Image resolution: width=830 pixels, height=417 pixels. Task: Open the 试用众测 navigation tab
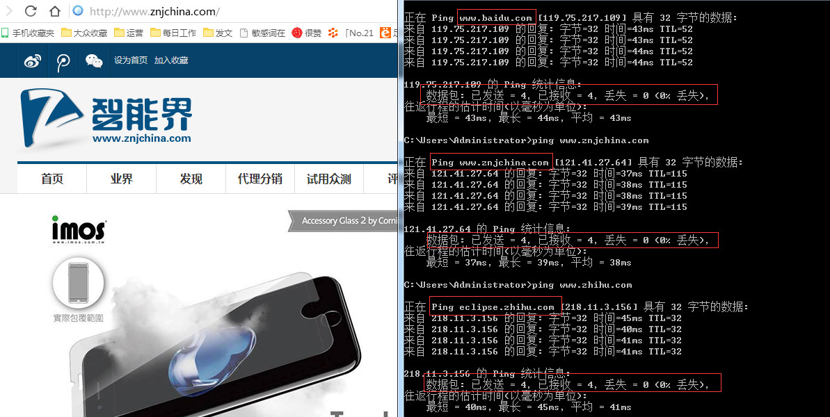click(328, 179)
